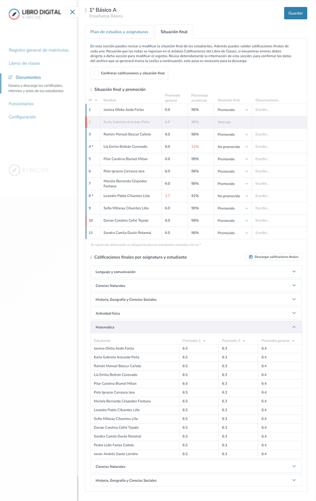316x501 pixels.
Task: Click the Guardar button
Action: click(296, 13)
